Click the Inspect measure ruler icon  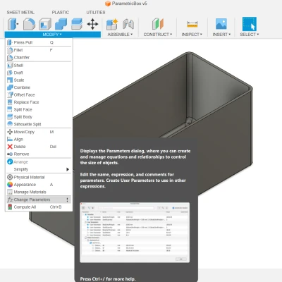click(192, 24)
